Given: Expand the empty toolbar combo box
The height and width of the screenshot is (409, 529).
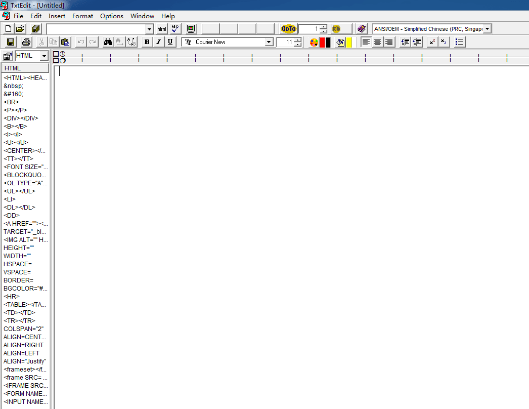Looking at the screenshot, I should click(150, 29).
